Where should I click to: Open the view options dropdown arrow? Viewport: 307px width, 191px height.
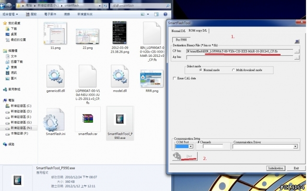coord(148,14)
